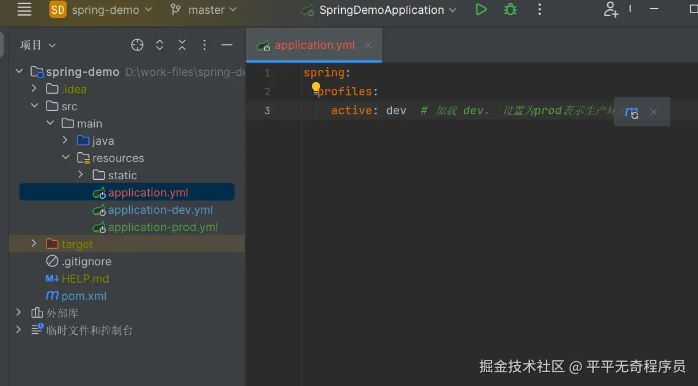Click the yellow lightbulb intention icon
Image resolution: width=698 pixels, height=386 pixels.
[316, 88]
